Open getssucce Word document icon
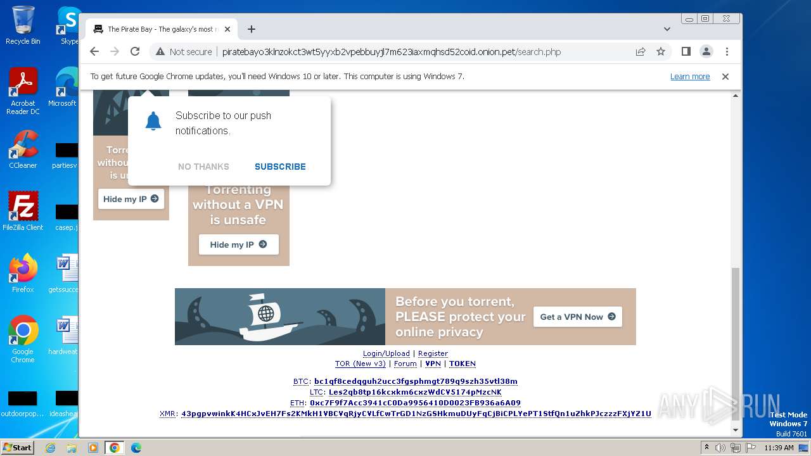This screenshot has height=456, width=811. click(63, 274)
